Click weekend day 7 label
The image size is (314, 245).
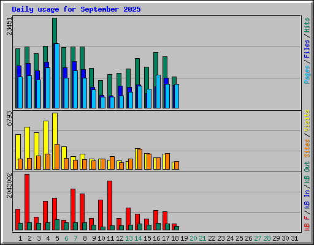[75, 238]
